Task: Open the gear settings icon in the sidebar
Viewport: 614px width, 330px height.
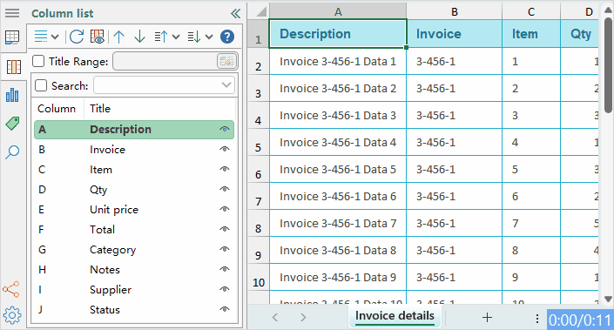Action: coord(12,315)
